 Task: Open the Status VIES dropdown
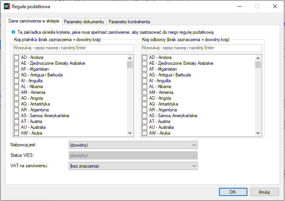pyautogui.click(x=133, y=156)
